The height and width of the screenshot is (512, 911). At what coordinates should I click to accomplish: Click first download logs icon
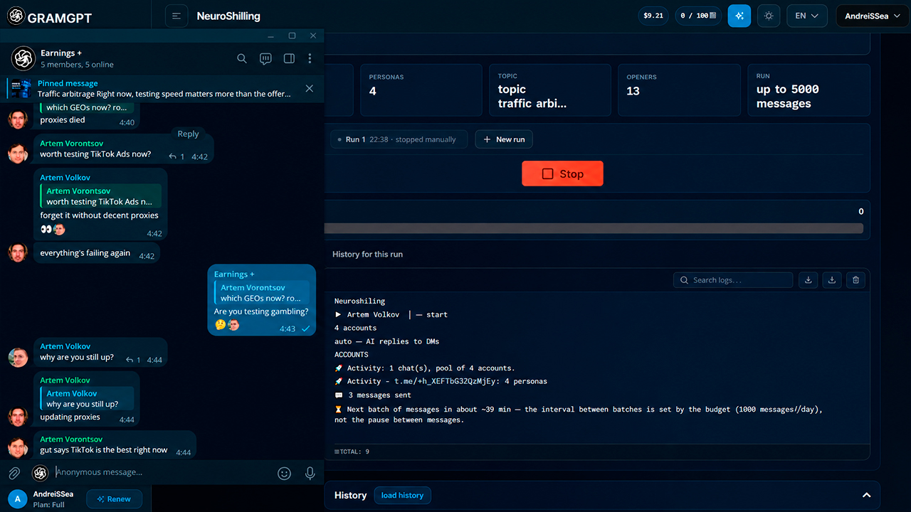coord(808,280)
